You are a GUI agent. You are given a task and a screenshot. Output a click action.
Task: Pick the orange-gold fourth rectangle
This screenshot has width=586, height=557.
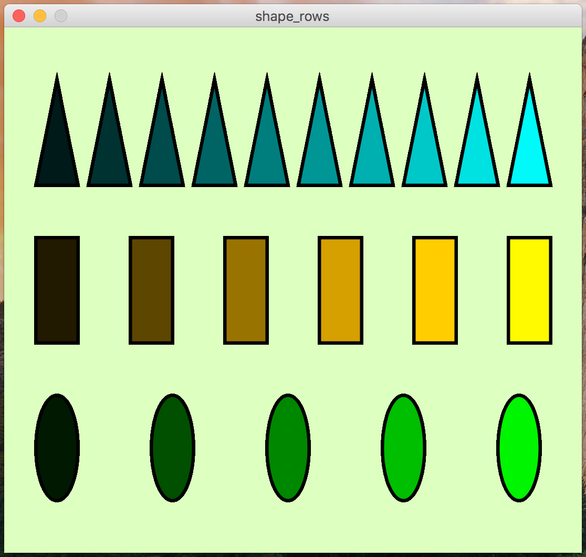pos(340,290)
